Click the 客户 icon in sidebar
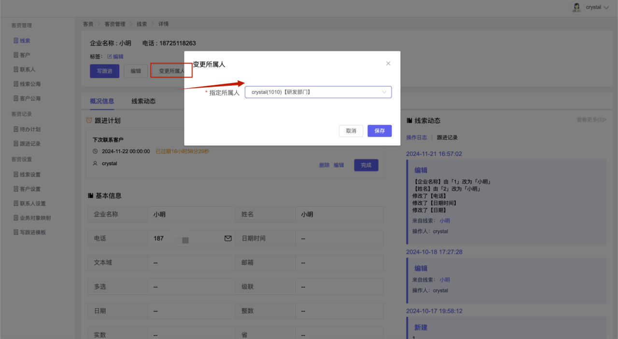 point(16,55)
